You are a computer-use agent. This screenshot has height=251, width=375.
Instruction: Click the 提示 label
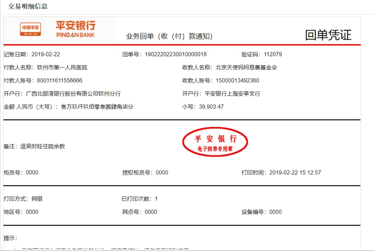(x=10, y=238)
